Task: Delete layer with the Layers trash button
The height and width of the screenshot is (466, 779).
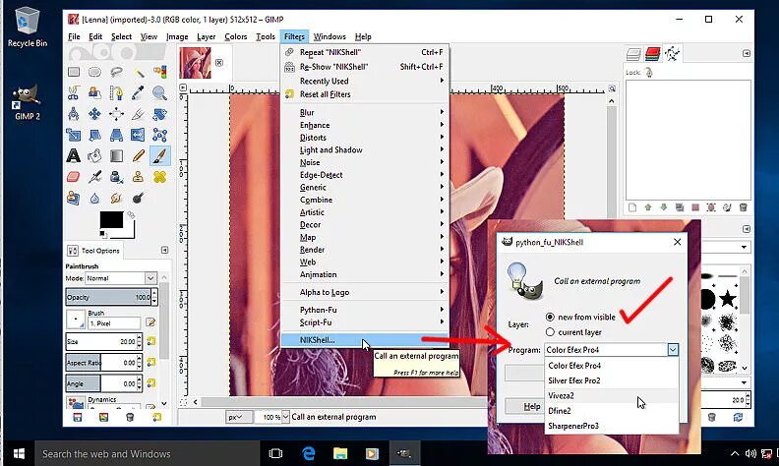Action: (x=744, y=207)
